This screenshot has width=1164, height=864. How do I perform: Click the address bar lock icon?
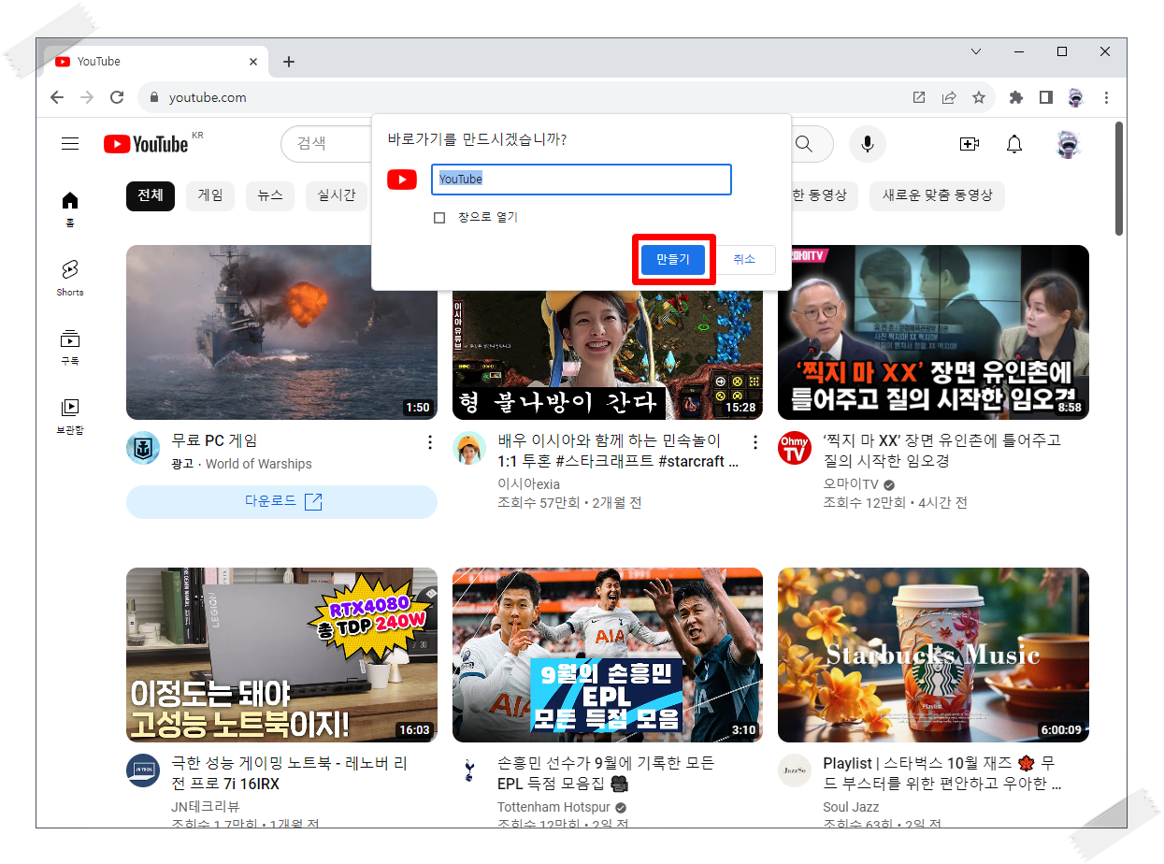click(x=154, y=97)
